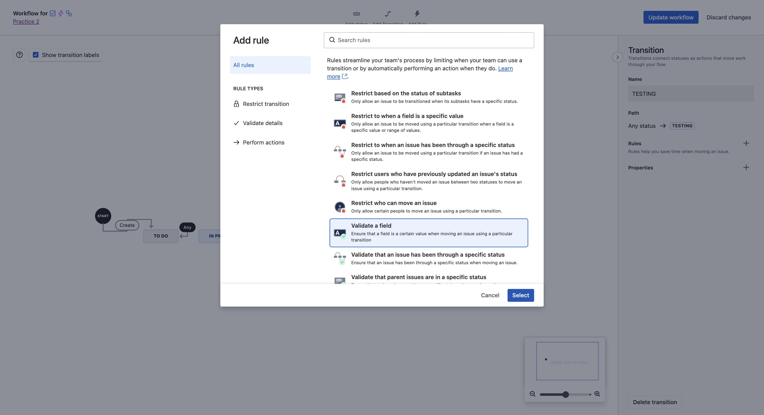Confirm with the Select button

(x=520, y=295)
